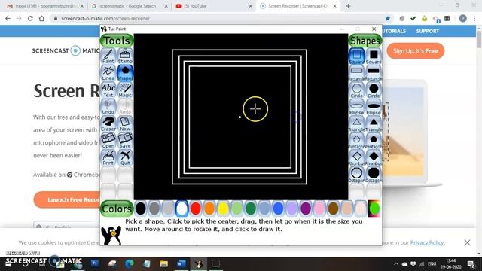The width and height of the screenshot is (482, 271).
Task: Click the Print tool
Action: [x=108, y=157]
